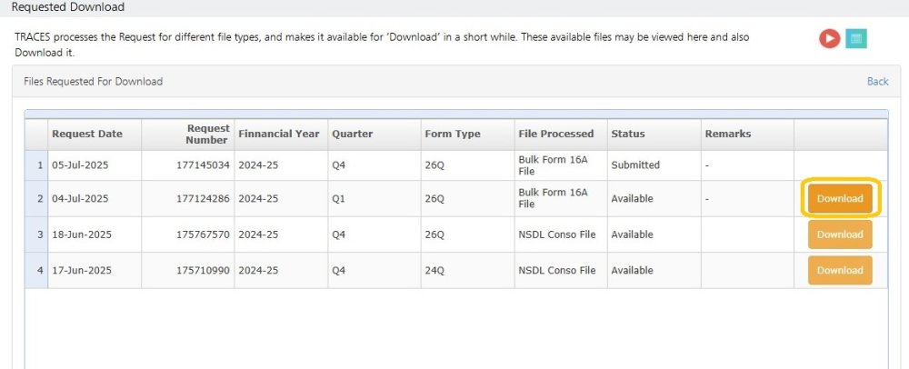This screenshot has height=369, width=909.
Task: Download the 26Q NSDL Conso File
Action: coord(840,234)
